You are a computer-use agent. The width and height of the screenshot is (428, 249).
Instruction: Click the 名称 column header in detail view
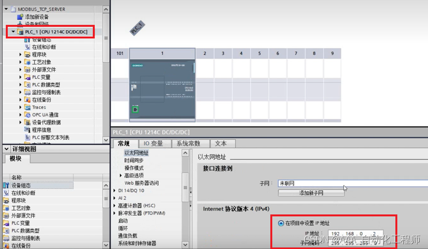tap(42, 177)
